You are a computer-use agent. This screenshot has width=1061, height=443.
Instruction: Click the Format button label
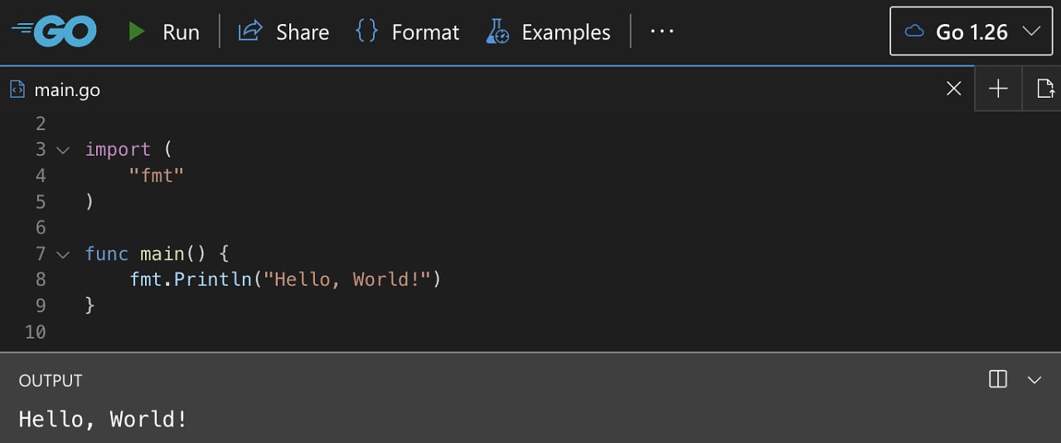425,32
